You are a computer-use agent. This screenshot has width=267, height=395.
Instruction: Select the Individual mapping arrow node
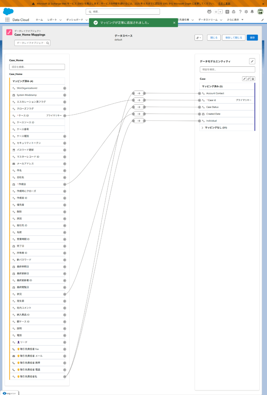click(x=139, y=121)
